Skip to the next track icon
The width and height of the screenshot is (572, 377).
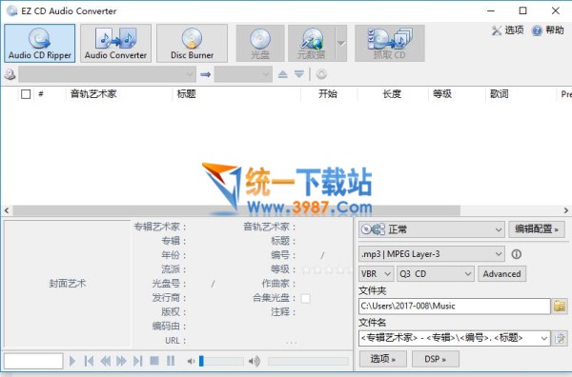137,361
